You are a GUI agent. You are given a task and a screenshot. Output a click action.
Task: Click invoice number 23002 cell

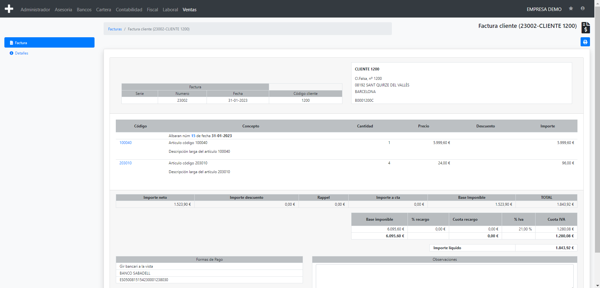click(182, 100)
